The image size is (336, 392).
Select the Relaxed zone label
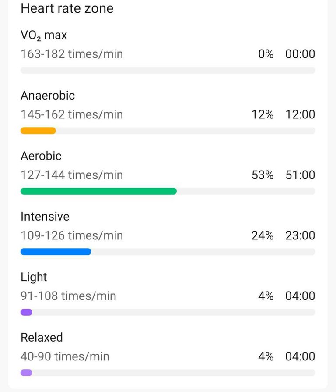point(42,338)
